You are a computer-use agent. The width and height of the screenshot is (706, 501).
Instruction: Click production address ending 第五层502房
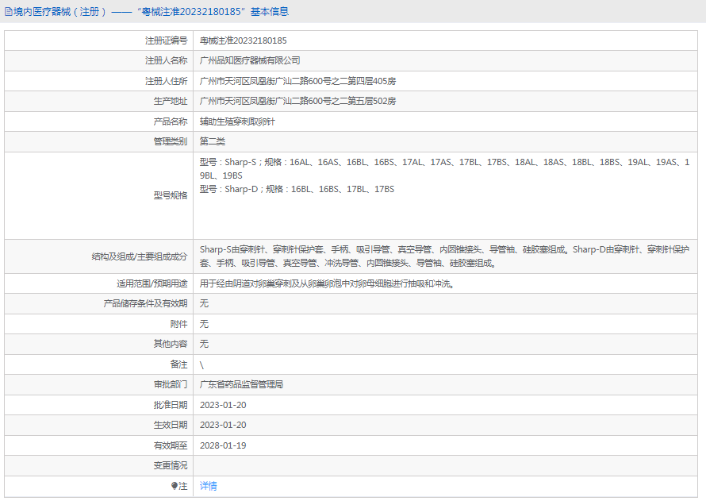click(x=297, y=101)
